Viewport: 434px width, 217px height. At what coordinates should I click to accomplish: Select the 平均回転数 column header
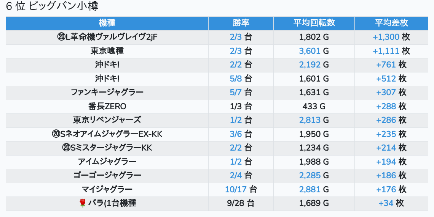[x=314, y=23]
